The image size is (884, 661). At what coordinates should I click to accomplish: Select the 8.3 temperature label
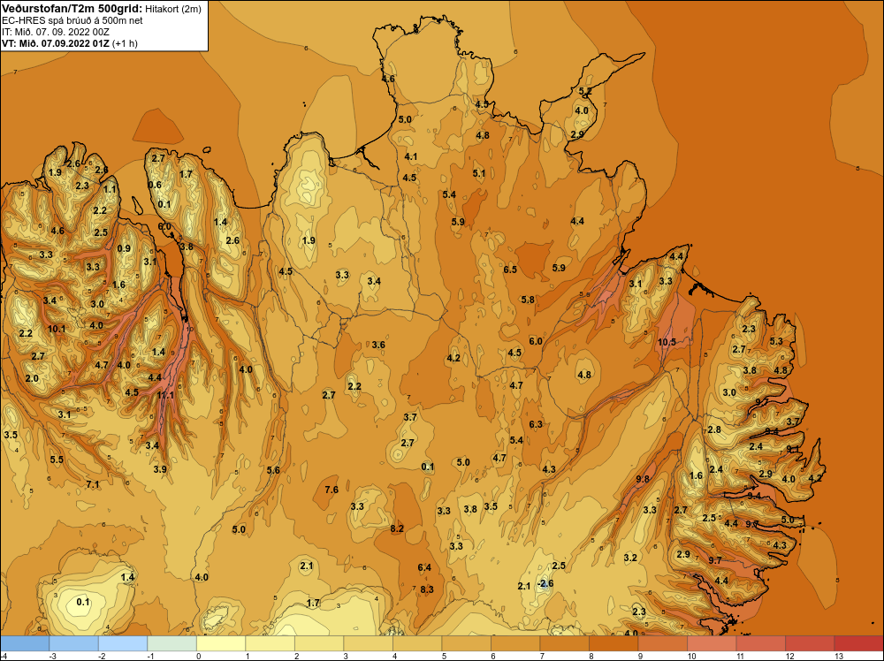(x=427, y=589)
